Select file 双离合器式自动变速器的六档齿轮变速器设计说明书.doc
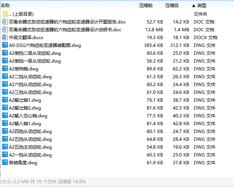 [65, 30]
